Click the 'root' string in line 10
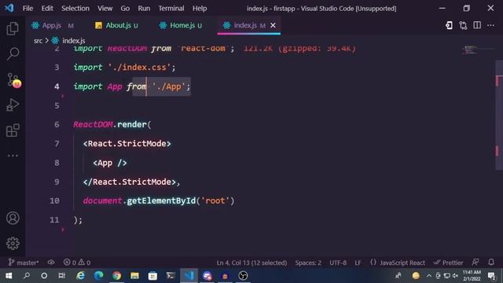The height and width of the screenshot is (283, 503). pos(215,201)
